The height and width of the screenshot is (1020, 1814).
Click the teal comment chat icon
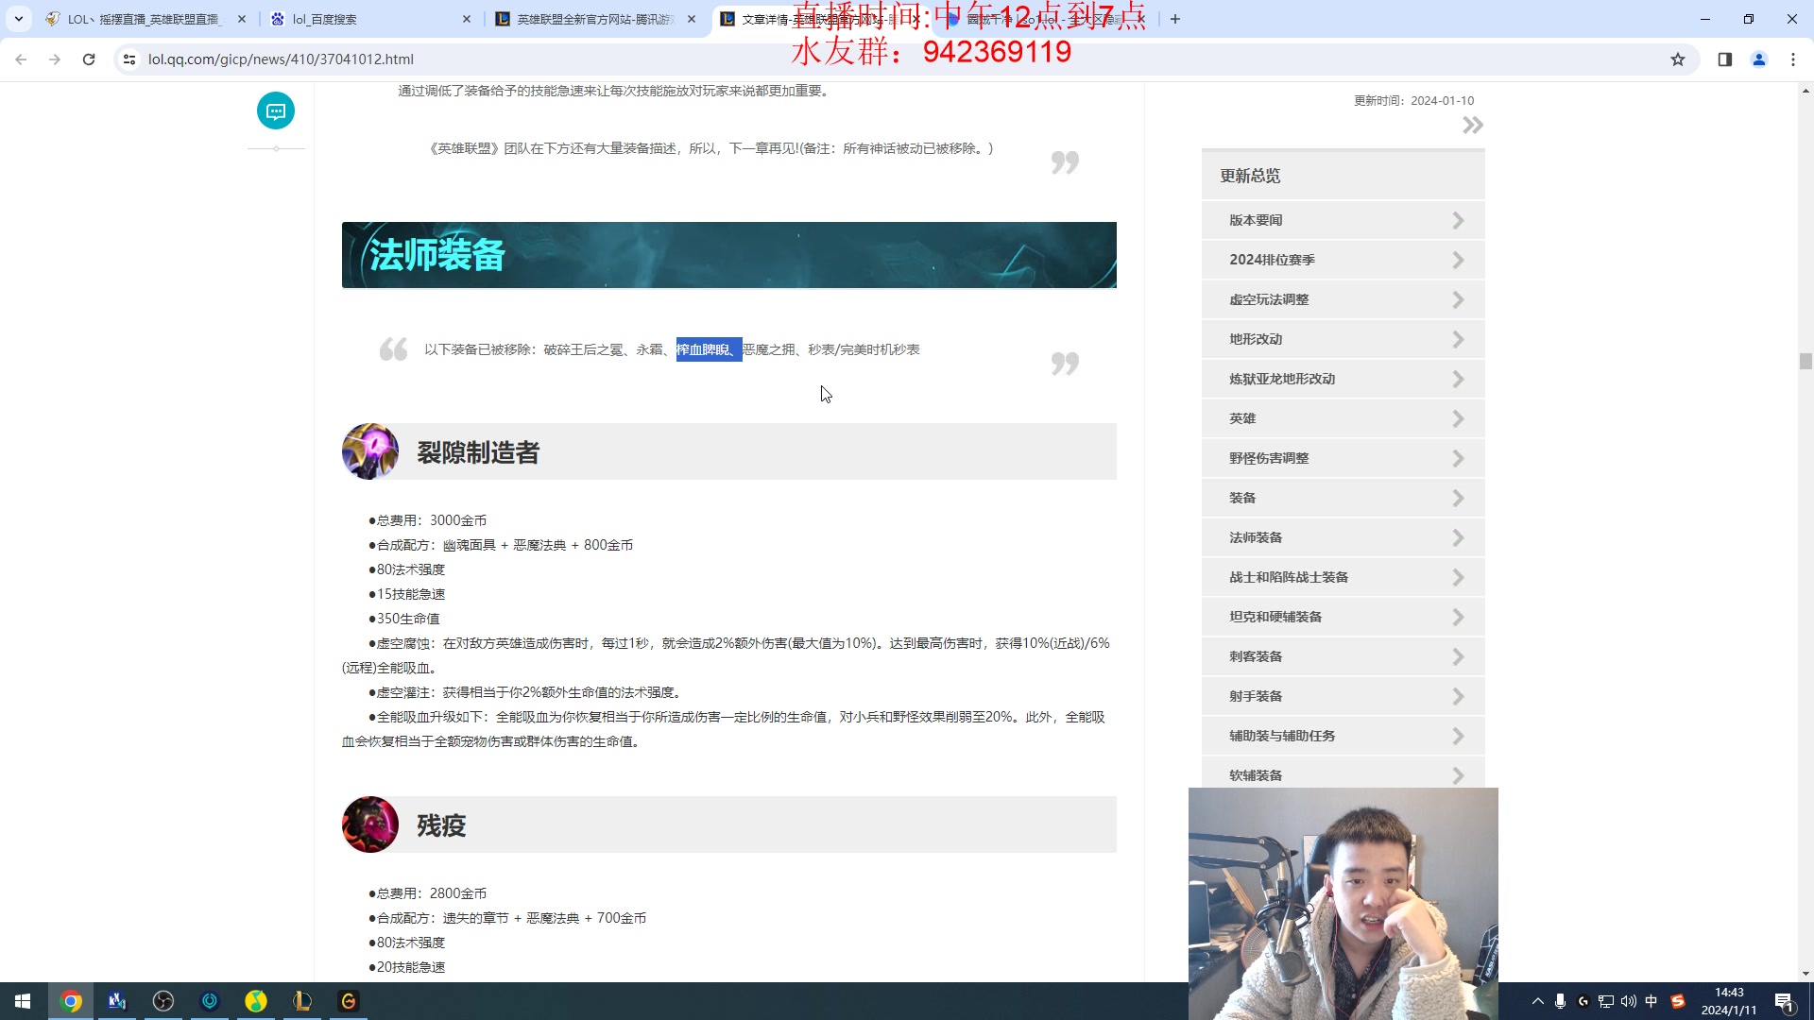276,111
